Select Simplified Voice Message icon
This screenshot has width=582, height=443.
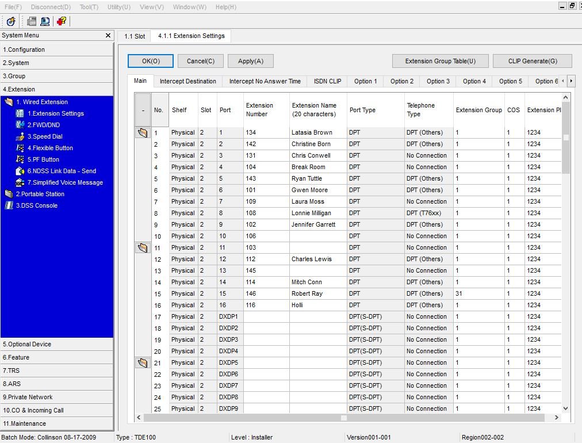20,182
